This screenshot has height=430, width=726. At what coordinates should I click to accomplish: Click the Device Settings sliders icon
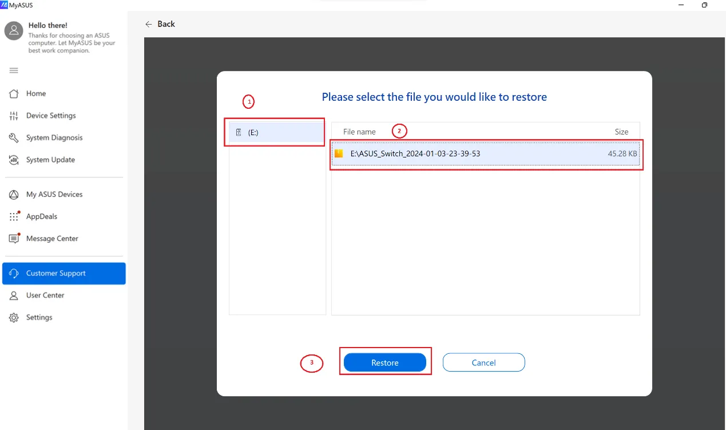(x=14, y=116)
